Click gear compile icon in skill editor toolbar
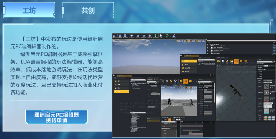 [x=163, y=81]
